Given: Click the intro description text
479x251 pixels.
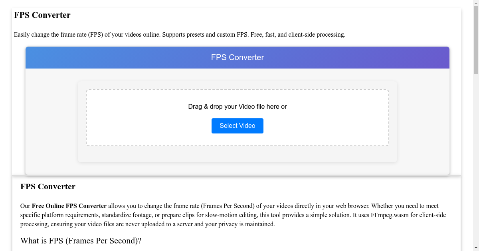Looking at the screenshot, I should (x=180, y=34).
